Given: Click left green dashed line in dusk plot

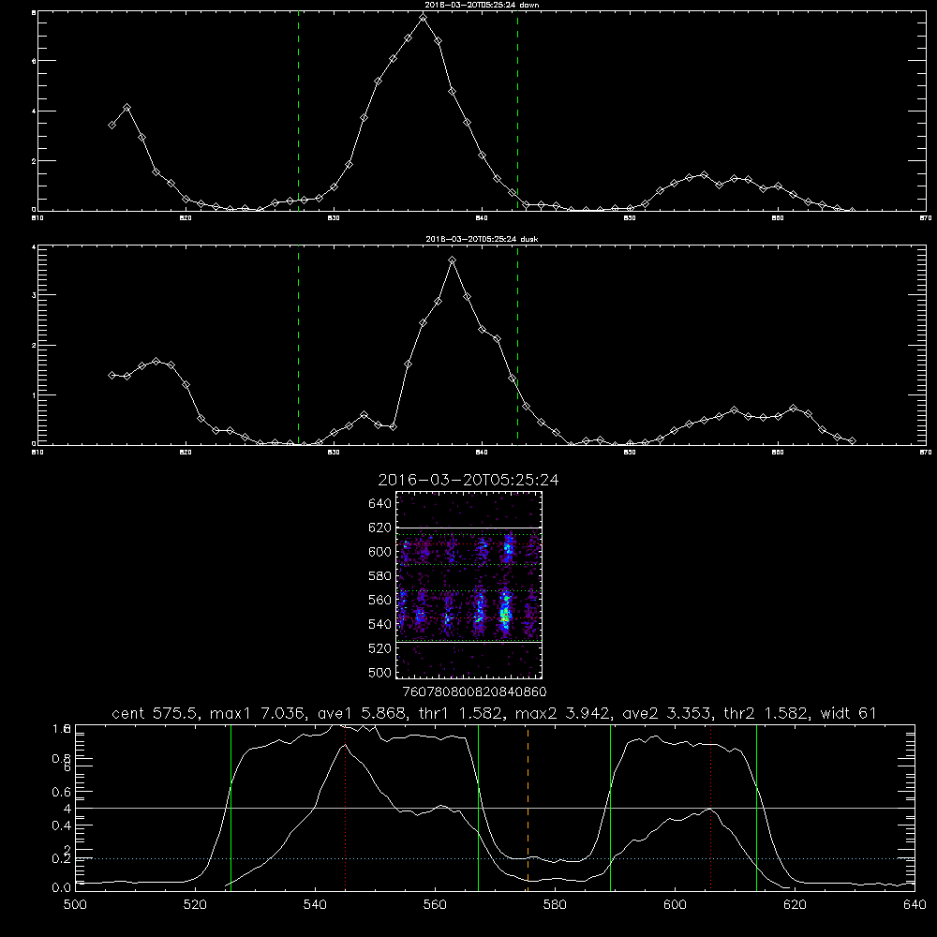Looking at the screenshot, I should point(298,345).
